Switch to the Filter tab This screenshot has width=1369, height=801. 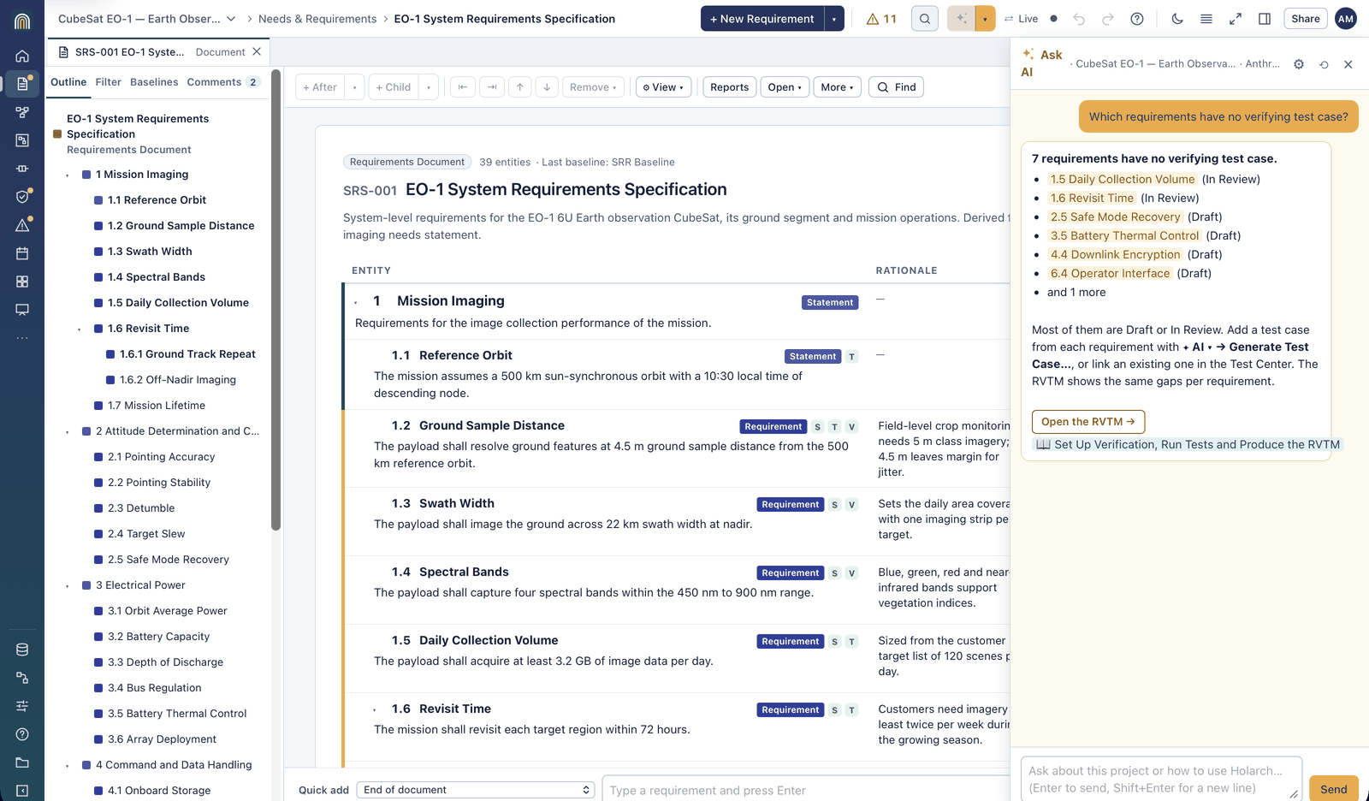(x=108, y=82)
